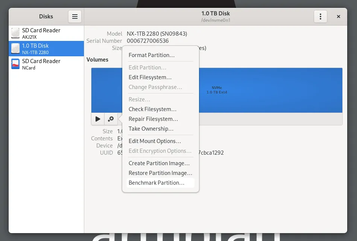Image resolution: width=357 pixels, height=241 pixels.
Task: Open Edit Mount Options…
Action: (x=155, y=141)
